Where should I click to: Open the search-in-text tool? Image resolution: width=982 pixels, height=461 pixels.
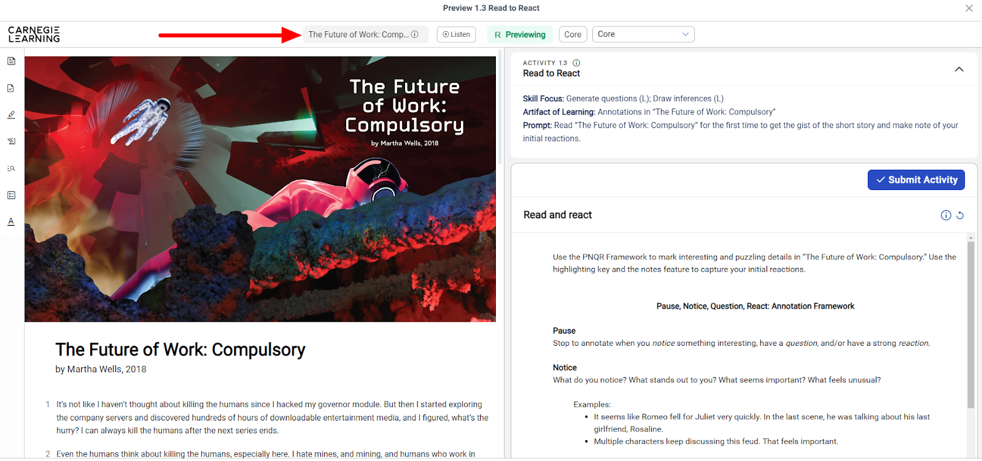coord(11,168)
